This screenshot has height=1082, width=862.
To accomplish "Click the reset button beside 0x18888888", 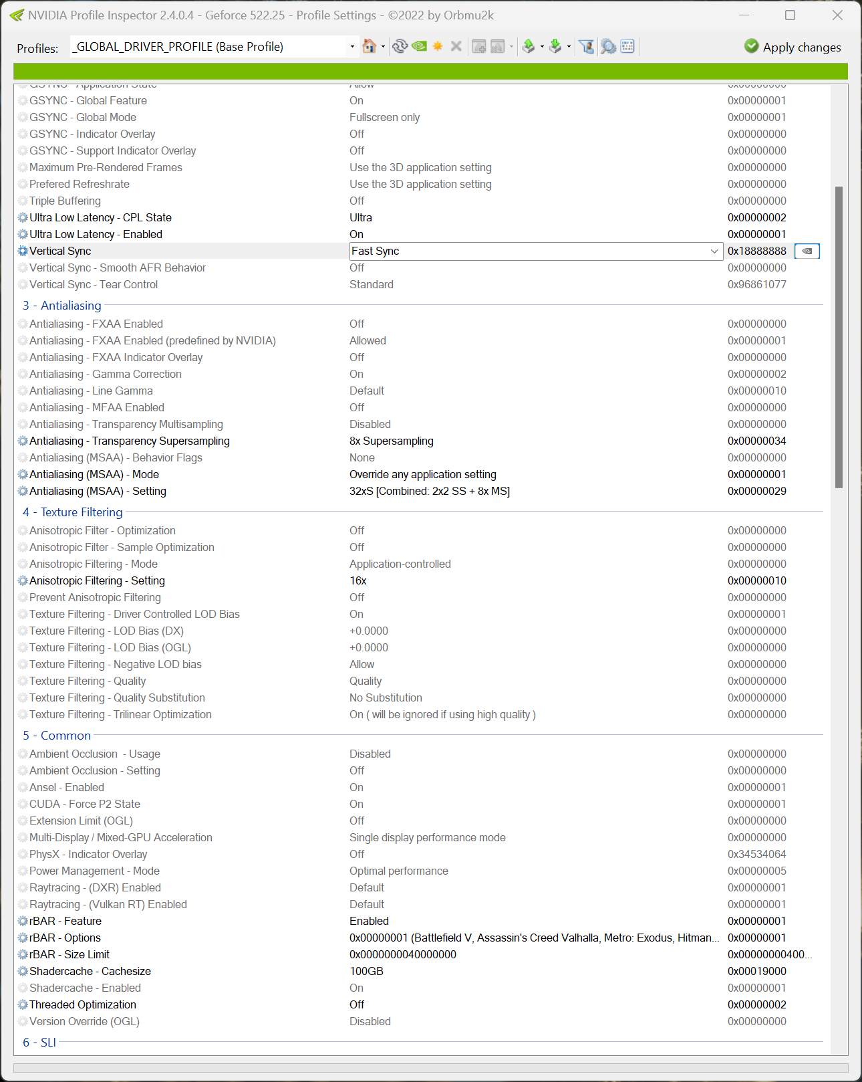I will (807, 251).
